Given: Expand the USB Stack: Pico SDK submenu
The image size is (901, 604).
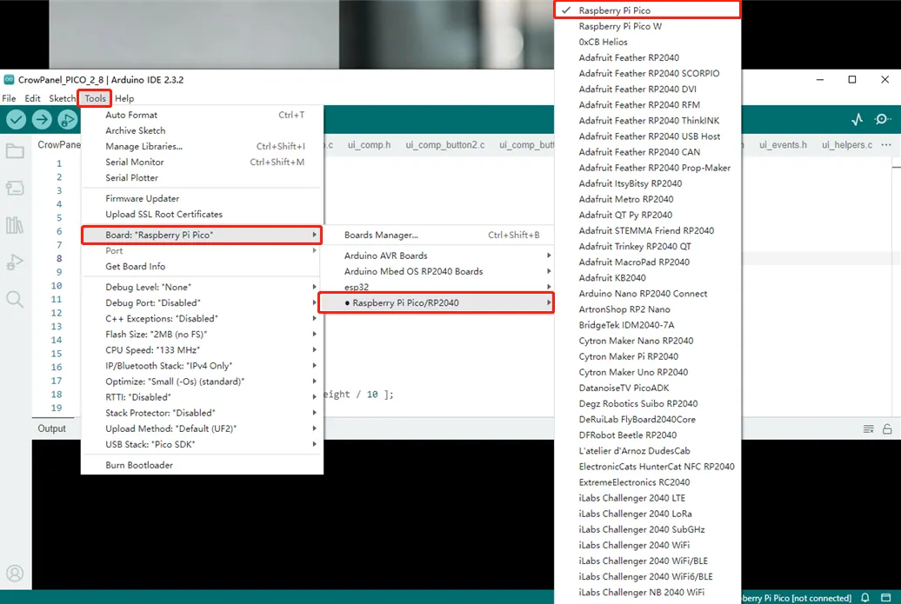Looking at the screenshot, I should pyautogui.click(x=202, y=444).
